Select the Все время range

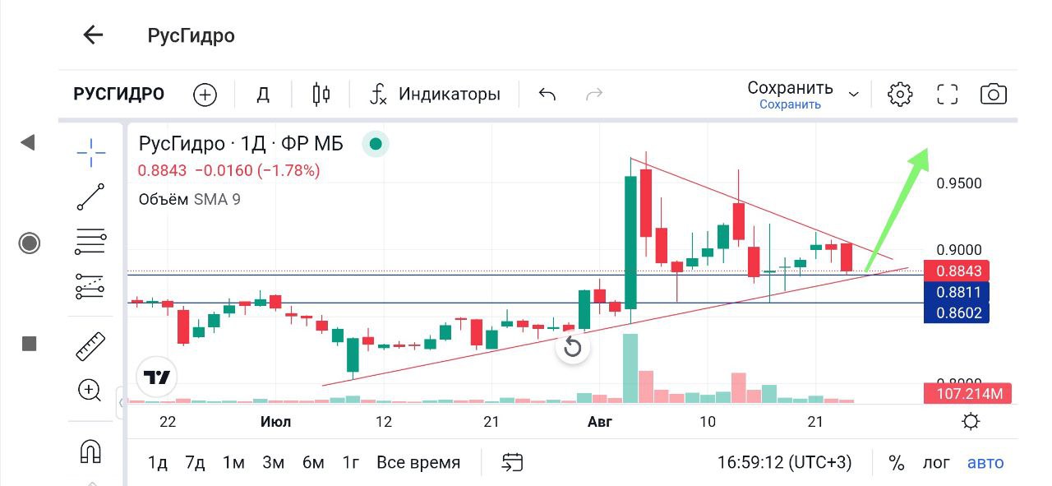coord(418,463)
